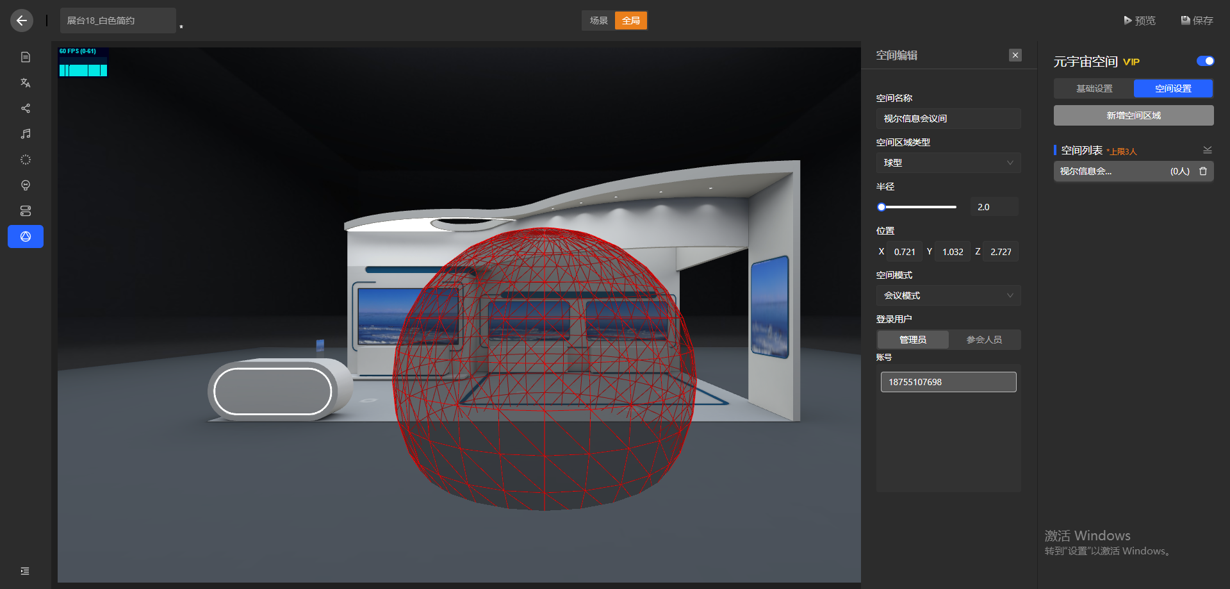
Task: Click the bottom-left sidebar collapse icon
Action: (x=25, y=571)
